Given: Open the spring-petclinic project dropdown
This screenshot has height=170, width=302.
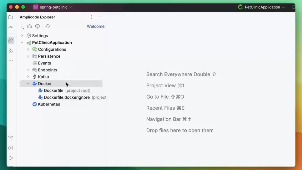Looking at the screenshot, I should [x=53, y=7].
